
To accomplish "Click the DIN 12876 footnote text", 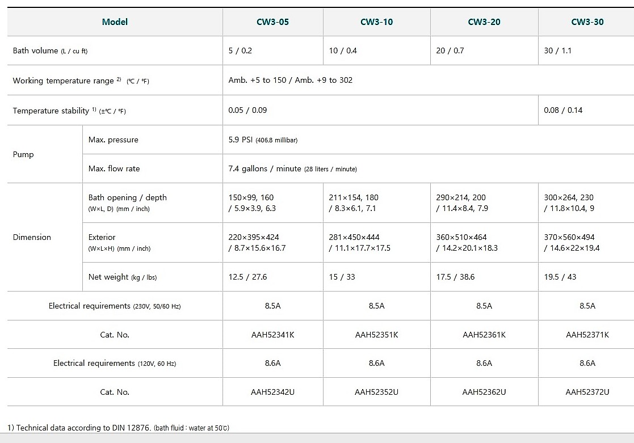I will click(118, 428).
